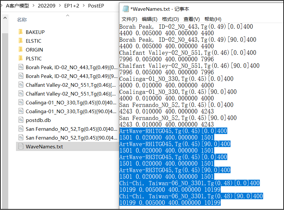Click highlighted line ArtWave-RH1TG045 [90.0]400

point(175,144)
